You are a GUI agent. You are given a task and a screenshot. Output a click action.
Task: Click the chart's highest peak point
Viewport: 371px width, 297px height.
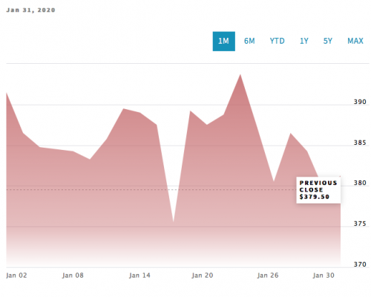click(240, 74)
